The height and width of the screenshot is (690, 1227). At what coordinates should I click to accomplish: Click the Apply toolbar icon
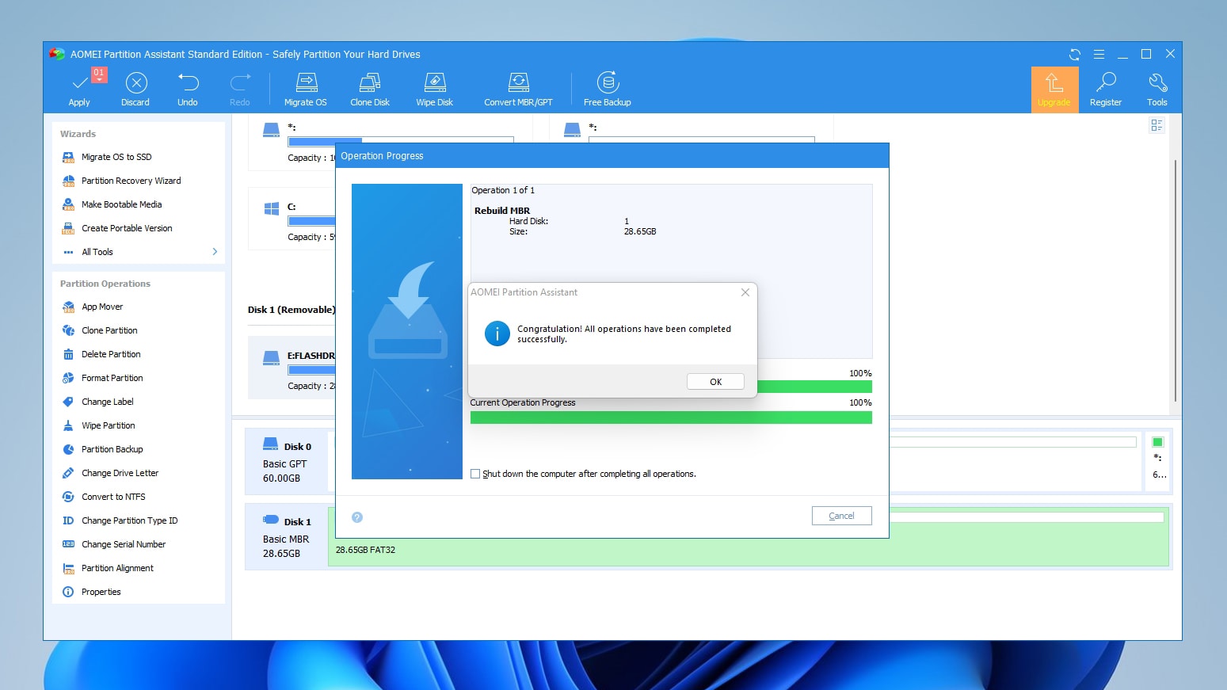[x=79, y=89]
